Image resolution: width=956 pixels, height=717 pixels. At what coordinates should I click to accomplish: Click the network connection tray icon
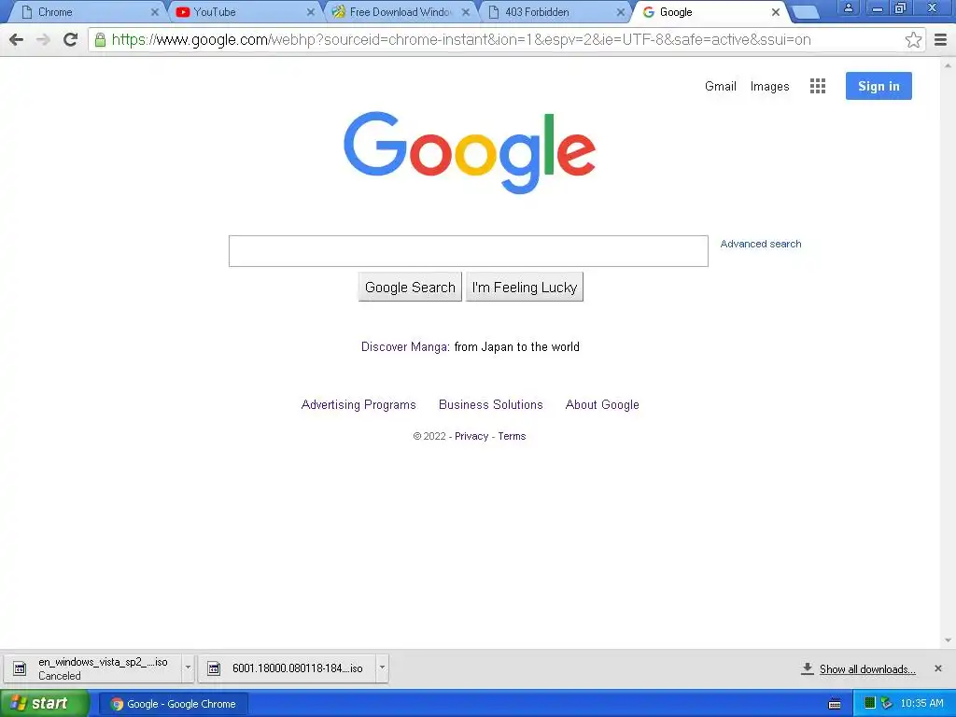[887, 703]
